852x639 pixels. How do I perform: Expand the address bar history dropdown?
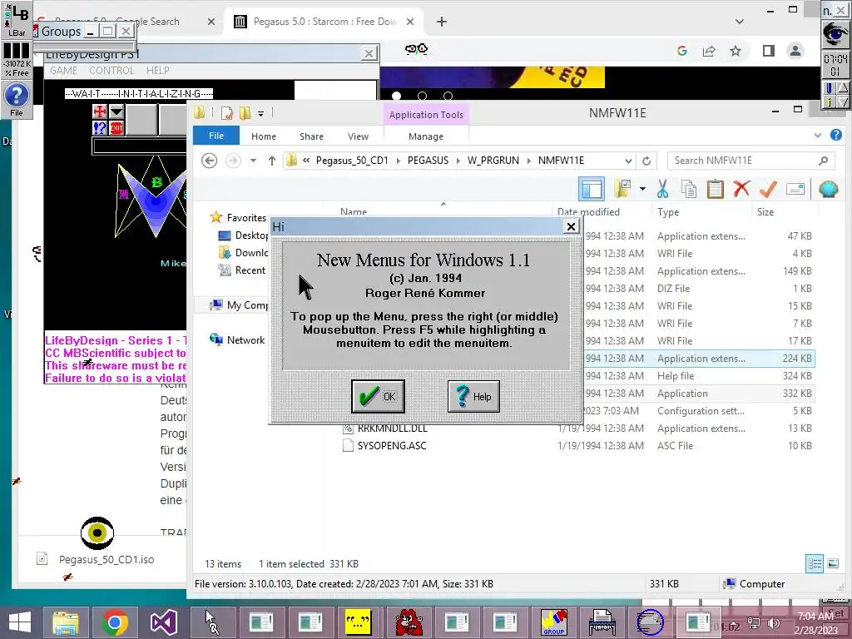point(628,161)
